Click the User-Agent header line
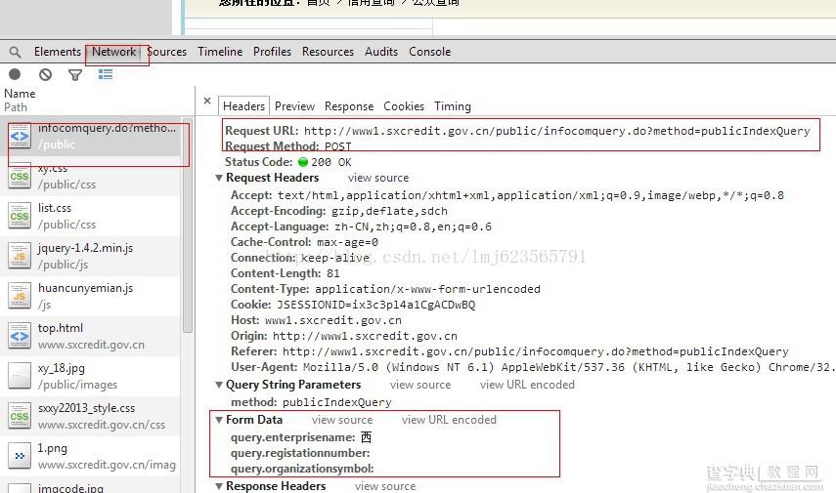 (533, 367)
